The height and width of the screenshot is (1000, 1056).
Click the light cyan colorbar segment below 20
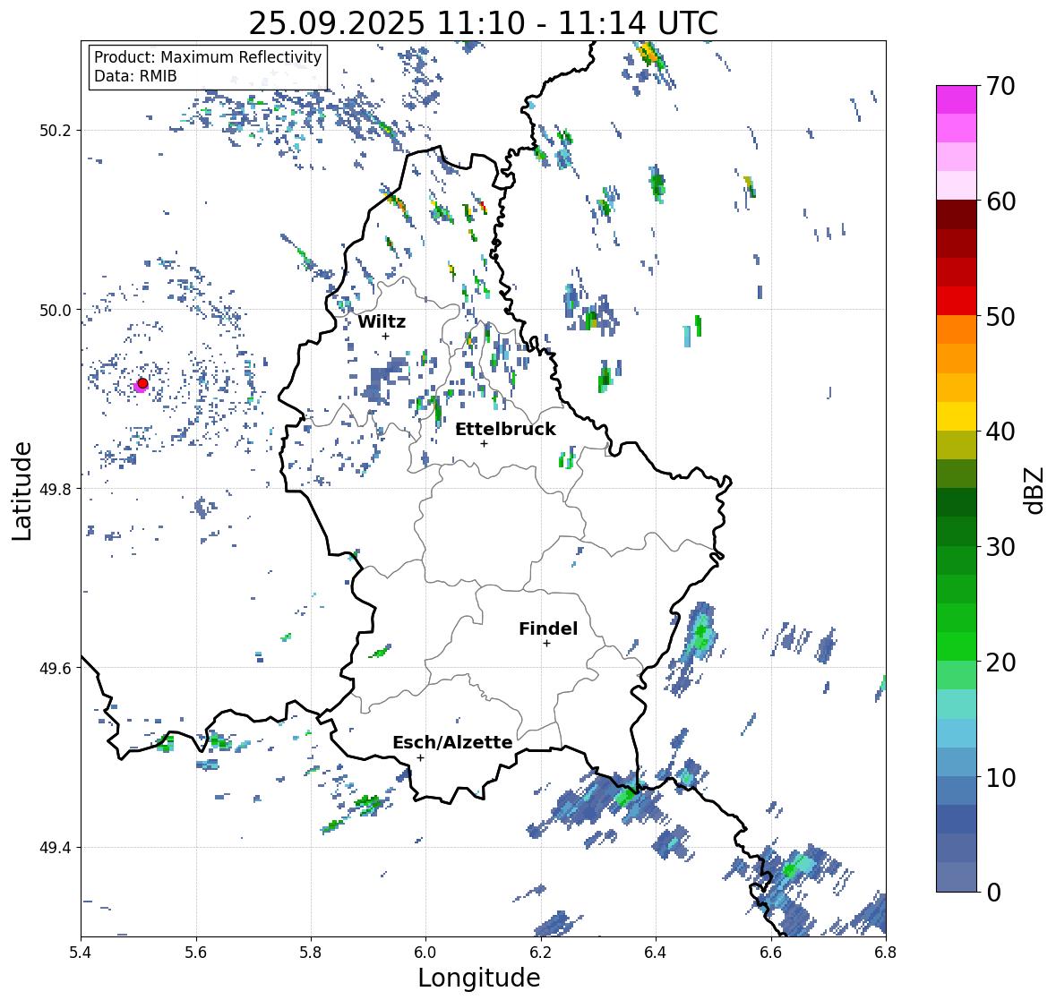coord(957,704)
